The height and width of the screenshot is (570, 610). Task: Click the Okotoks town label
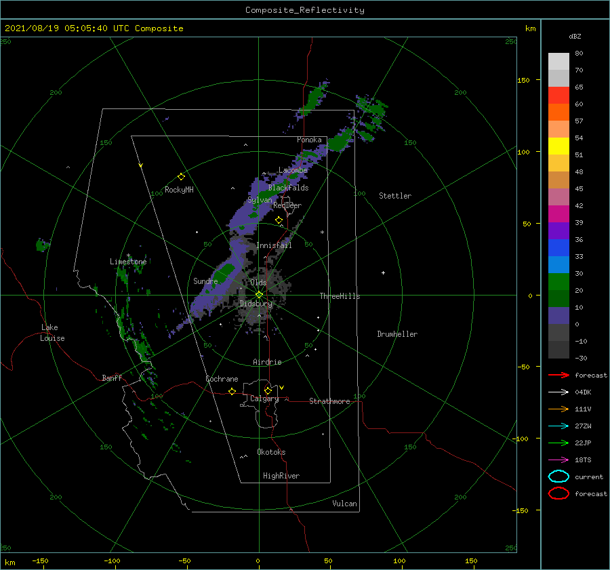point(271,452)
